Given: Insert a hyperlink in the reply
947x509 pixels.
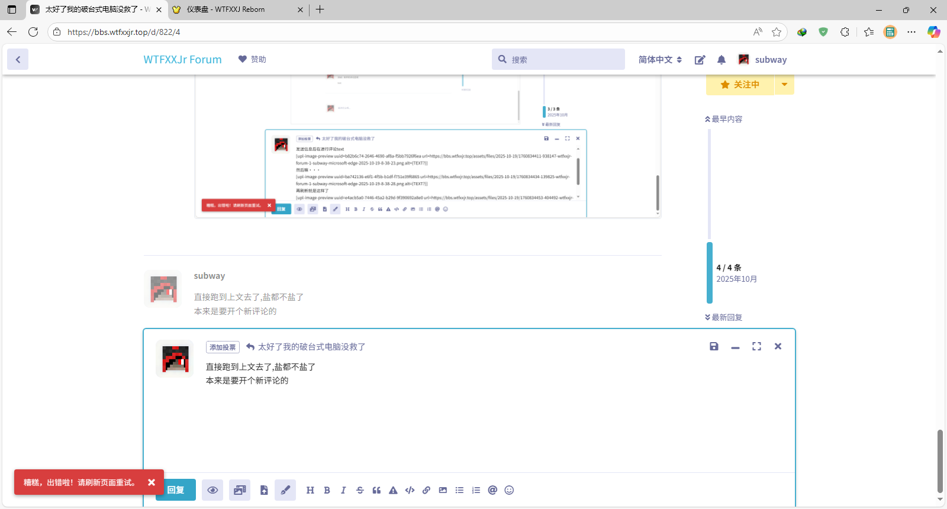Looking at the screenshot, I should tap(426, 490).
